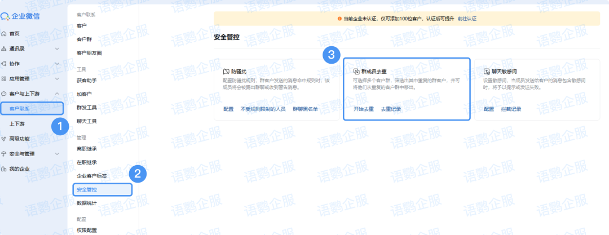Click the 企业微信 logo

[x=21, y=16]
